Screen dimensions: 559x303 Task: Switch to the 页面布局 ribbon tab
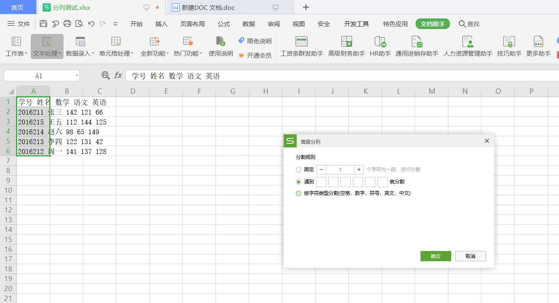[x=193, y=24]
